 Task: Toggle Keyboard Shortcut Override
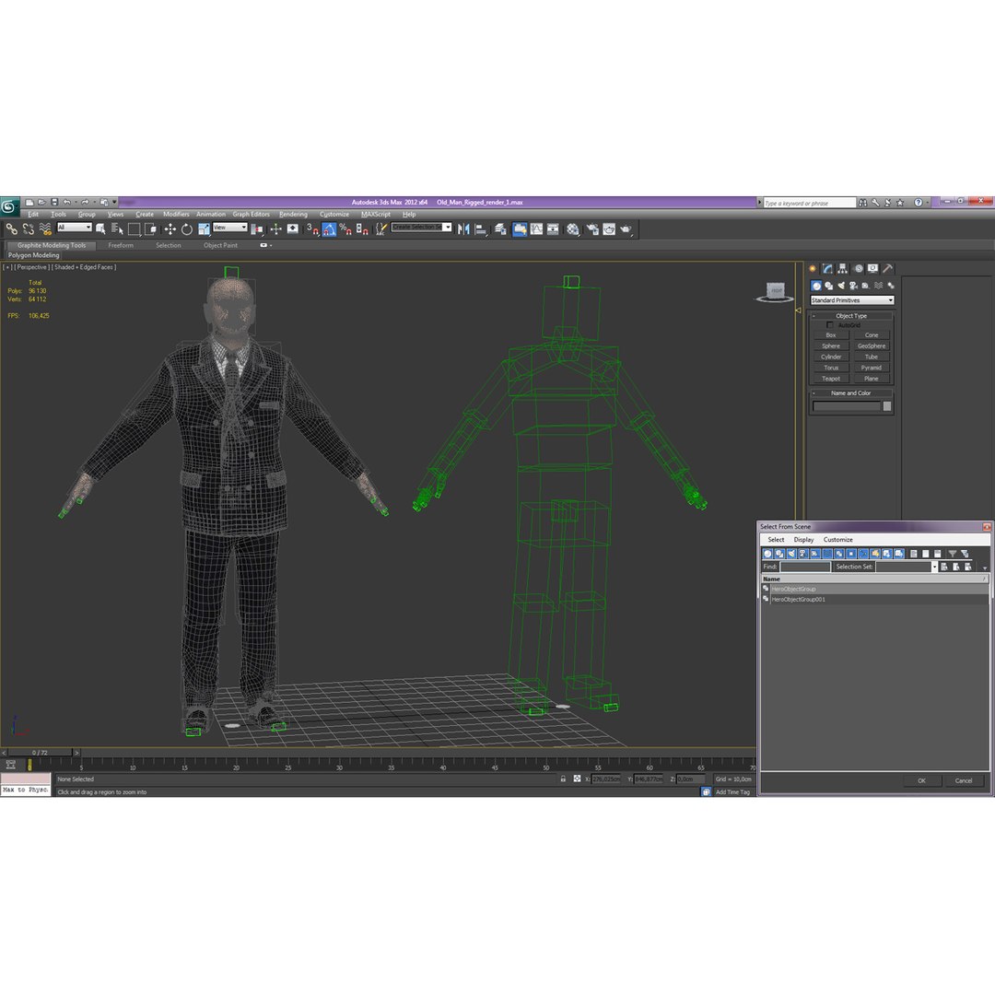click(293, 229)
